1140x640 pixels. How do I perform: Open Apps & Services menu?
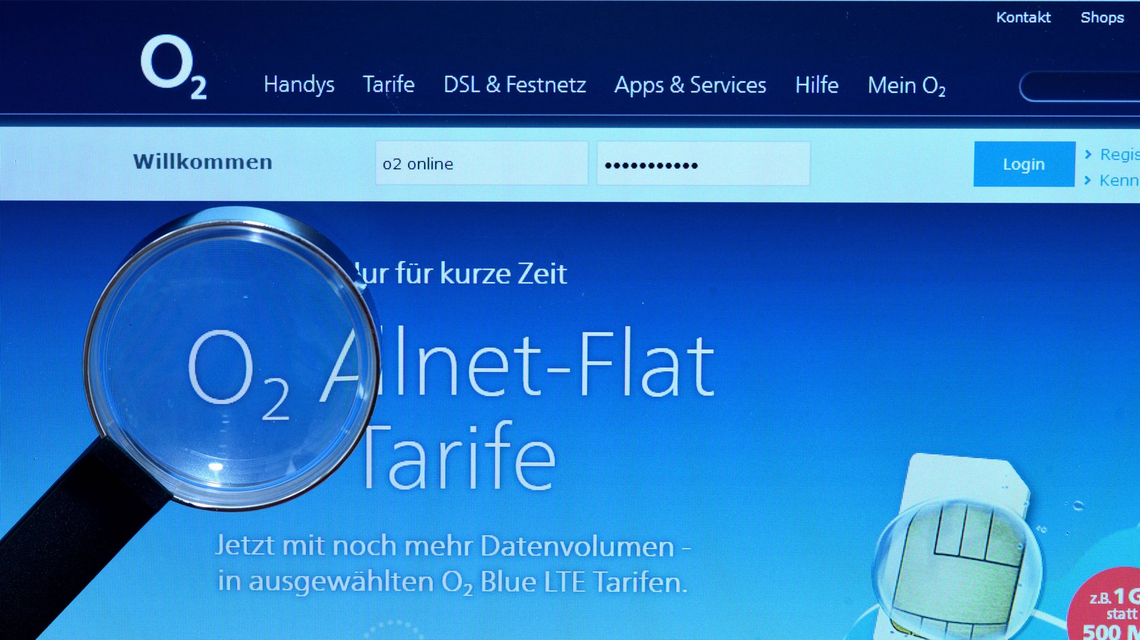(x=690, y=85)
